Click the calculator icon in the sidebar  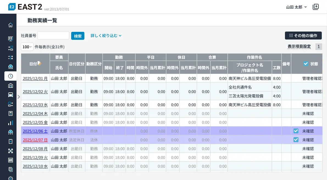point(10,113)
